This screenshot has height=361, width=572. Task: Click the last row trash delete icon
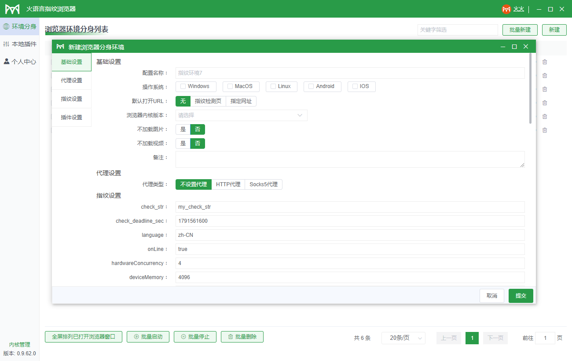click(x=545, y=130)
